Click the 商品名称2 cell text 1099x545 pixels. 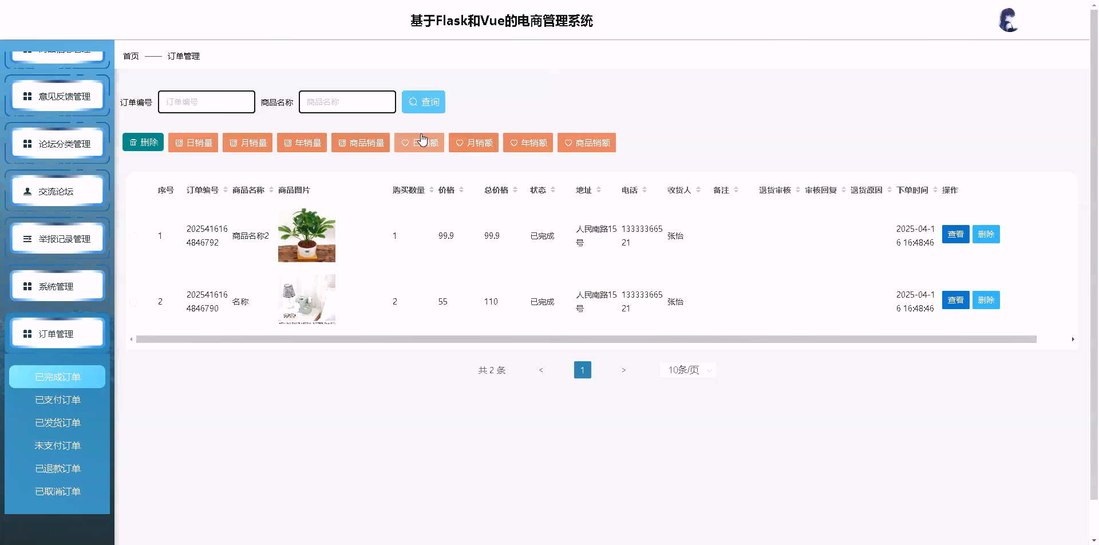tap(251, 236)
